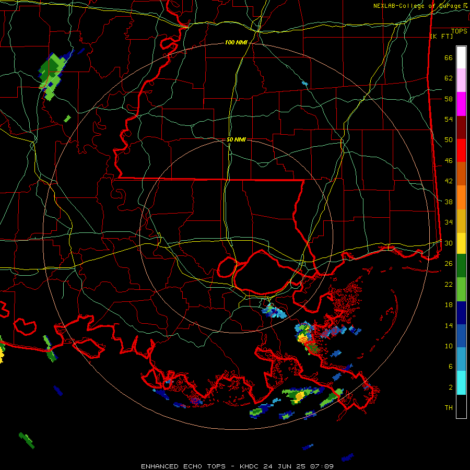The height and width of the screenshot is (470, 470).
Task: Click the 58 legend value
Action: (449, 99)
